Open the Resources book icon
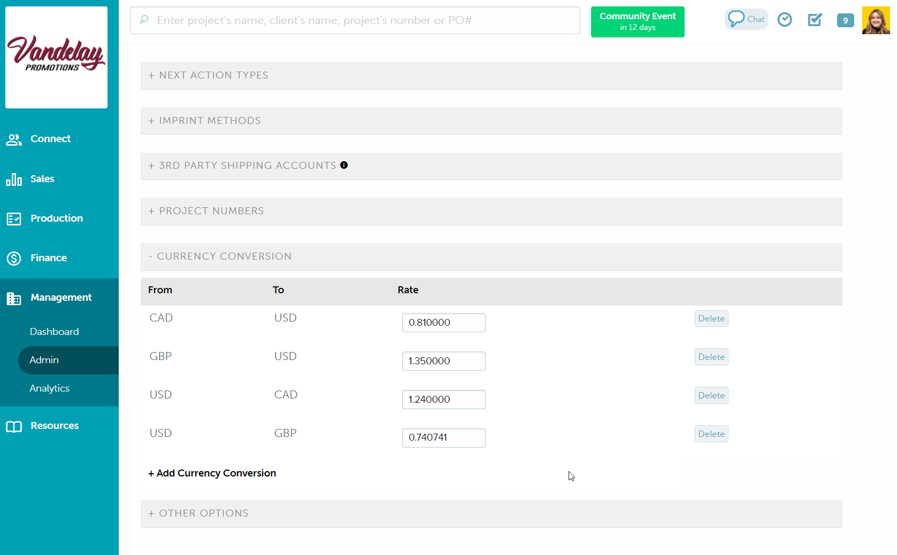Image resolution: width=897 pixels, height=555 pixels. click(x=14, y=425)
